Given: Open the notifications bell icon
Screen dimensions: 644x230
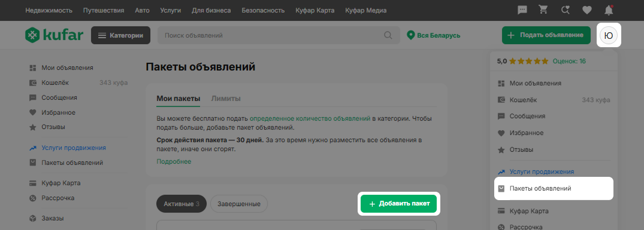Looking at the screenshot, I should pos(609,10).
